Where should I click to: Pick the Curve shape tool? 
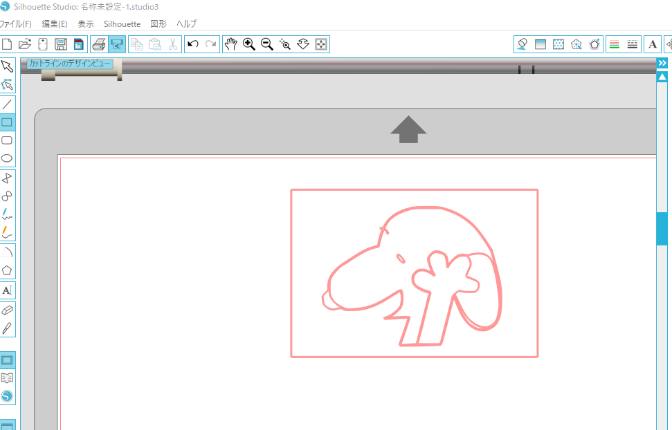click(x=8, y=196)
